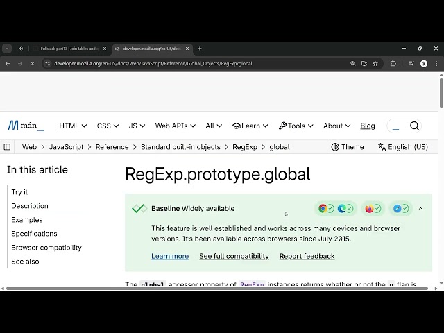Close the developer.mozilla.org tab

[x=187, y=49]
